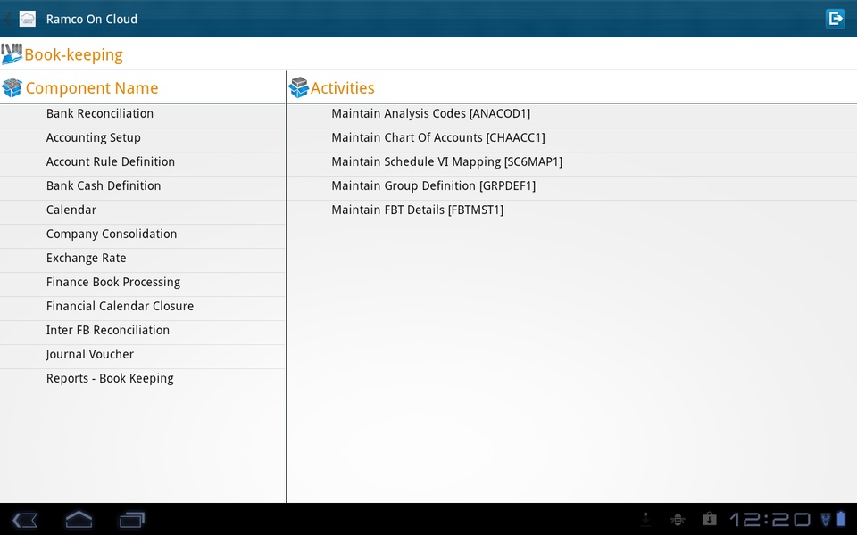Tap the USB status icon in tray
This screenshot has width=857, height=535.
click(645, 519)
